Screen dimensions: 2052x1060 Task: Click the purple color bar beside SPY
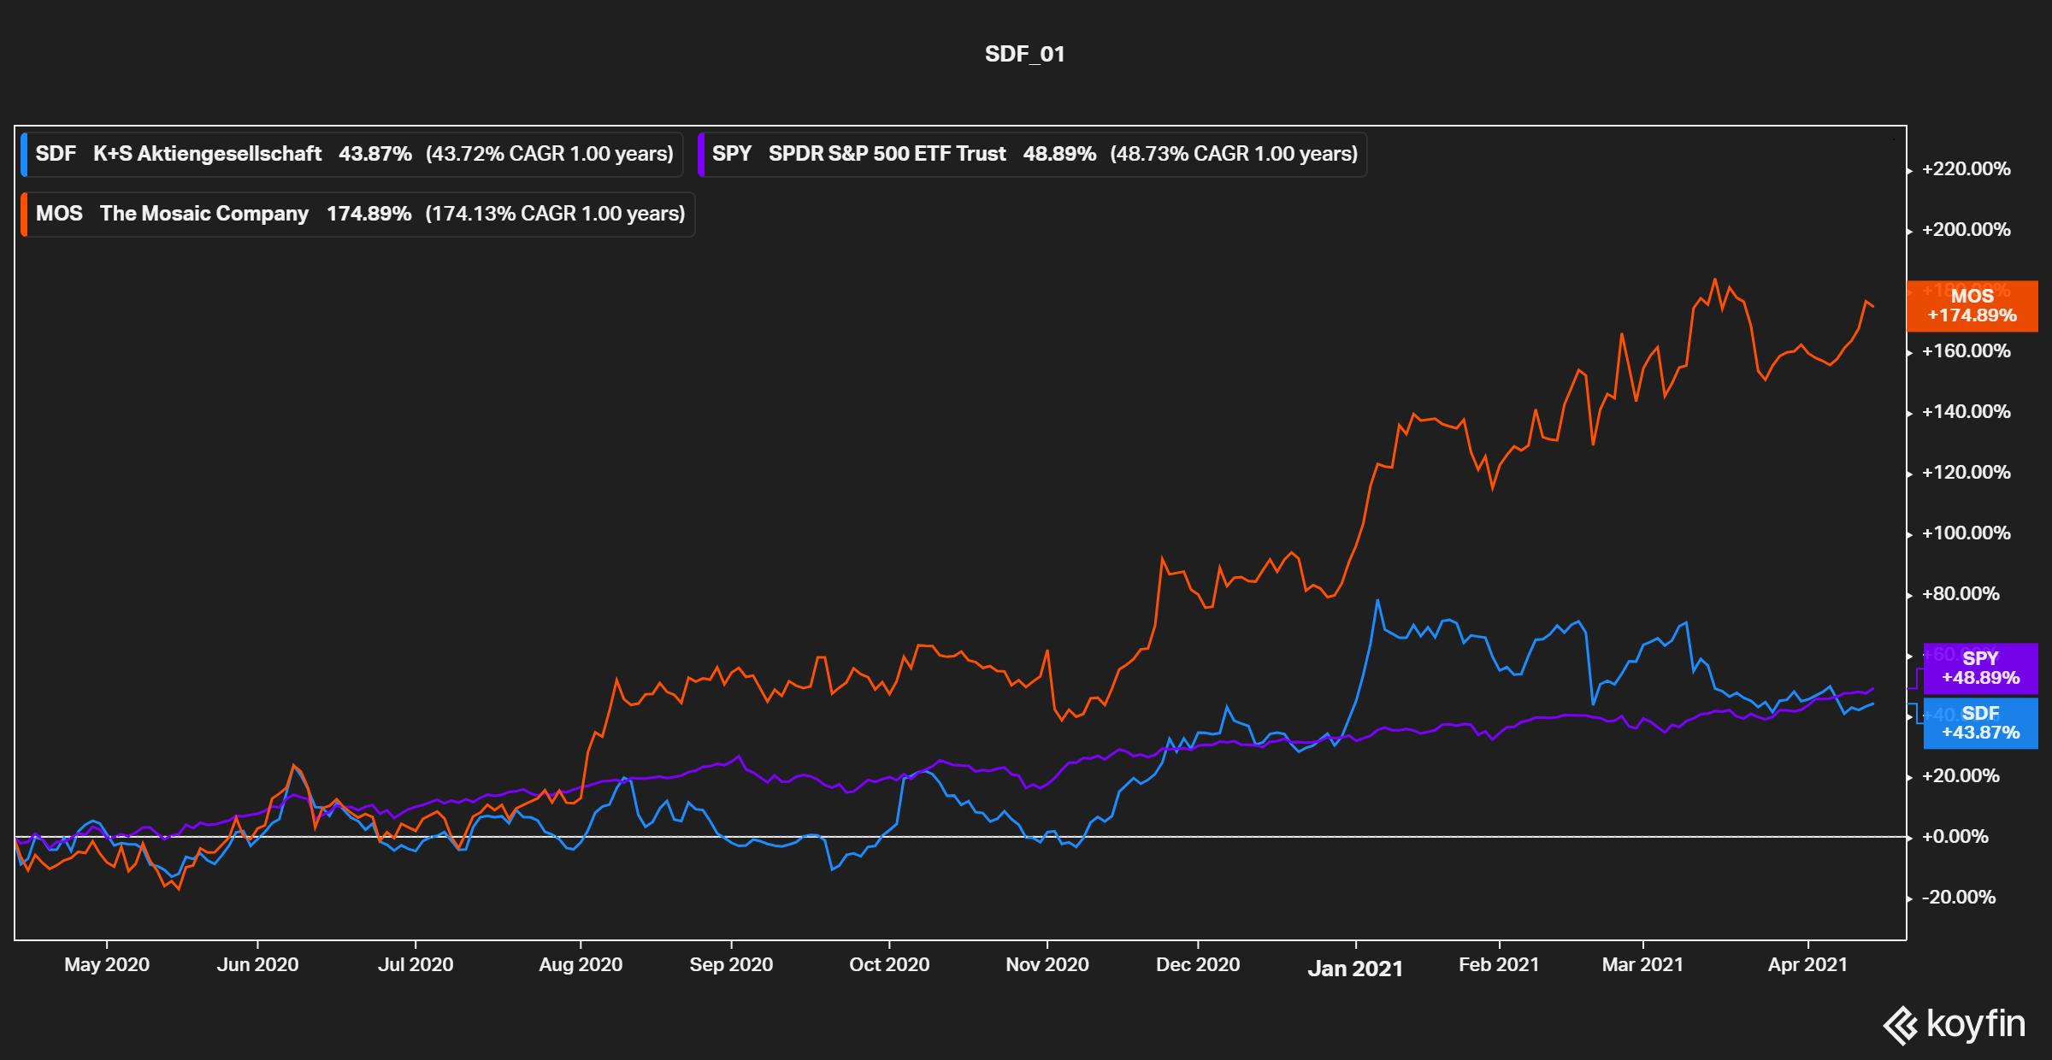coord(701,154)
